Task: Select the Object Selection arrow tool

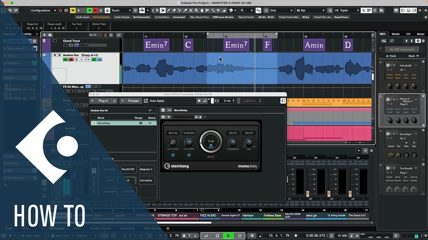Action: (x=157, y=10)
